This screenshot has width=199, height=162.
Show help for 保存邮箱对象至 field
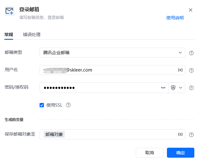191,135
